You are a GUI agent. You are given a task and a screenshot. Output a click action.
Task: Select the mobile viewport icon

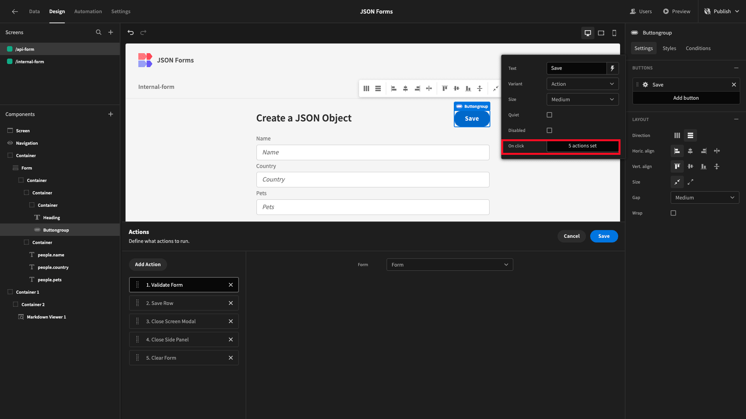pyautogui.click(x=614, y=32)
